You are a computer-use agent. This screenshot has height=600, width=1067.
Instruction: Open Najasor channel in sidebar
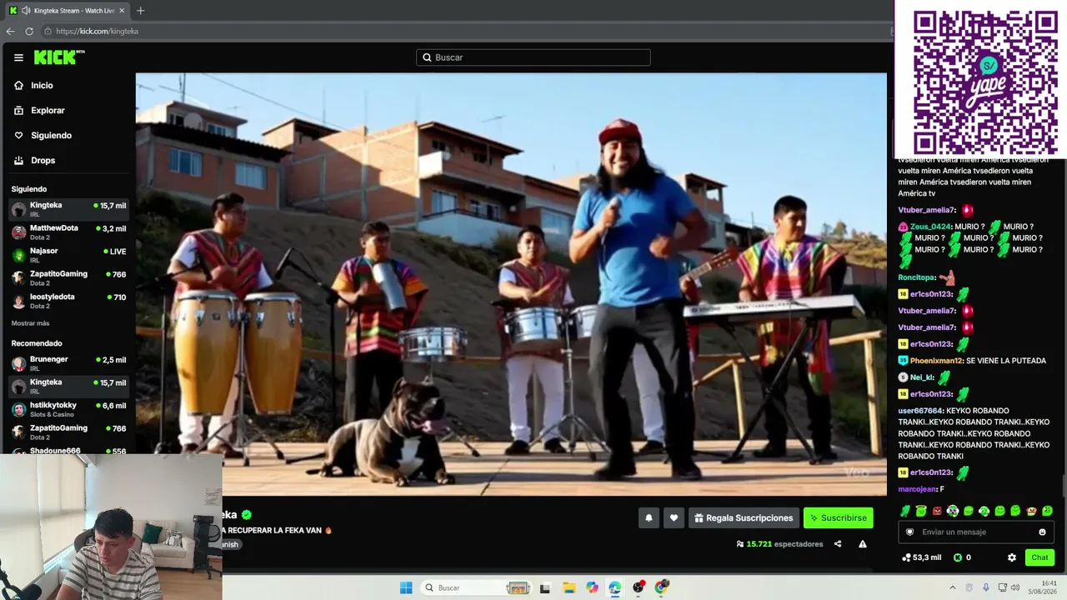coord(68,254)
